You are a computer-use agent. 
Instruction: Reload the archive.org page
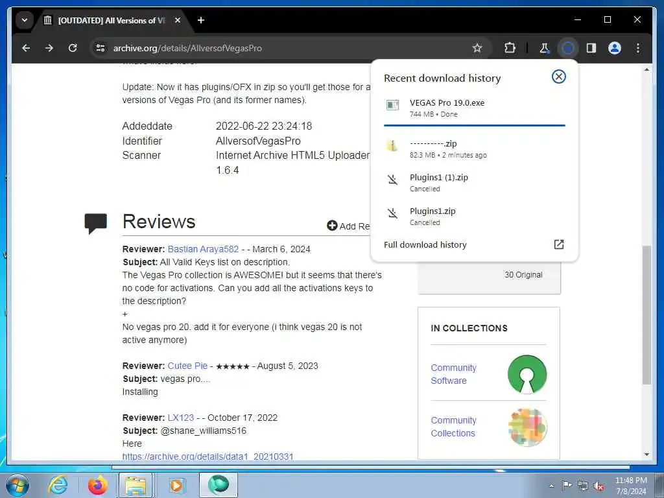pyautogui.click(x=73, y=48)
